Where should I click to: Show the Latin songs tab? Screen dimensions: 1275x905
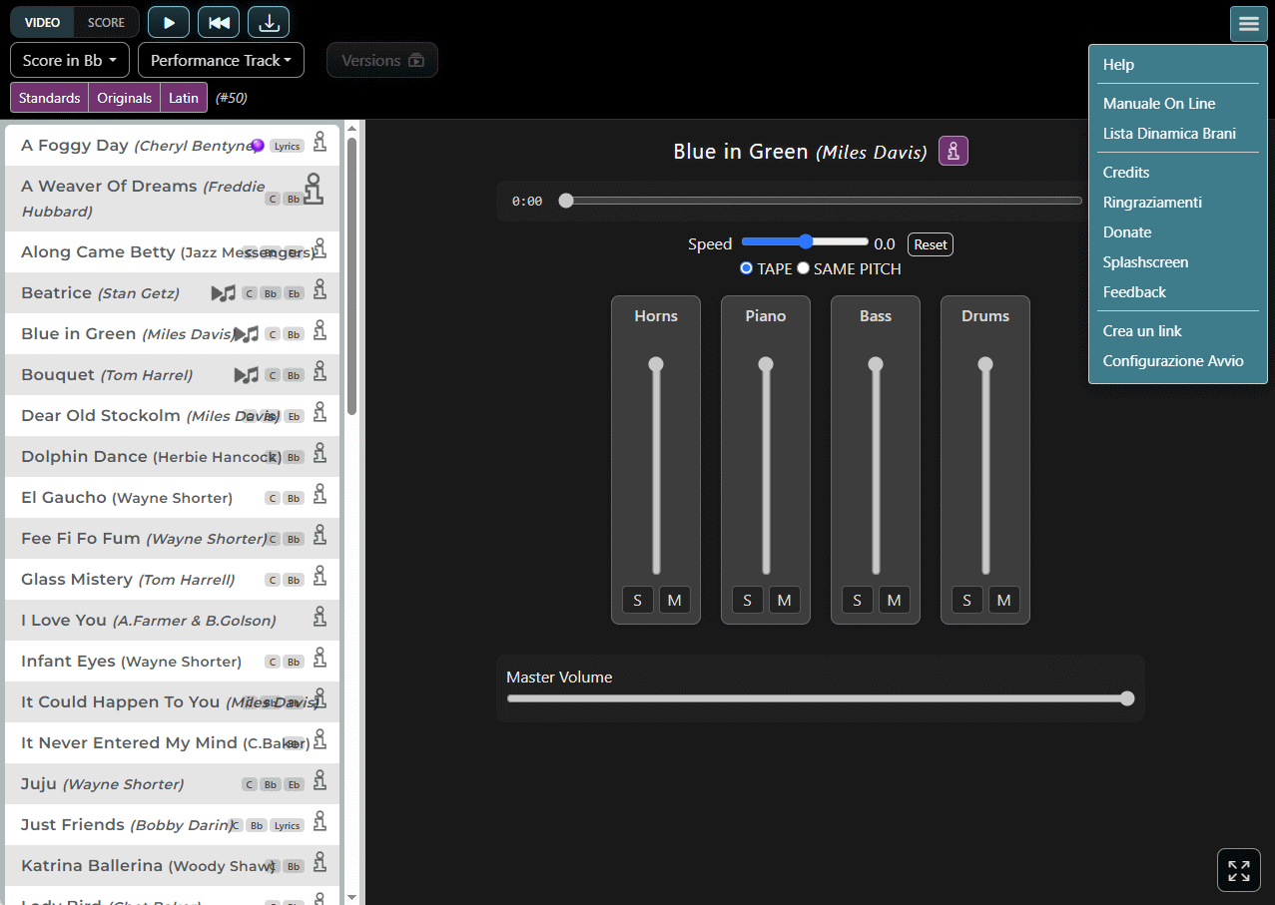click(x=184, y=98)
